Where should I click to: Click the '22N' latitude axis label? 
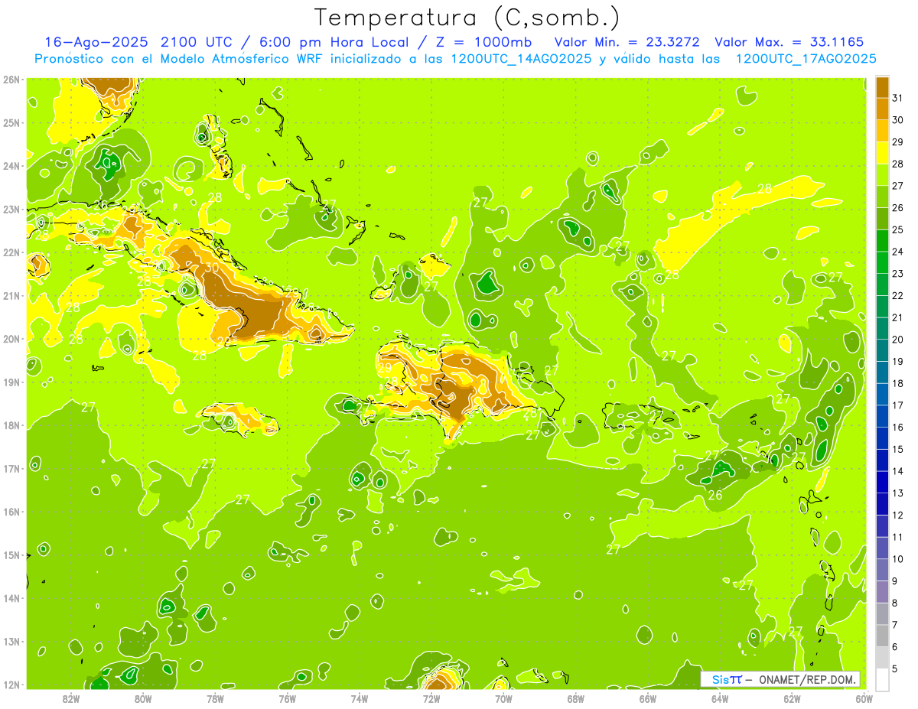pos(11,252)
